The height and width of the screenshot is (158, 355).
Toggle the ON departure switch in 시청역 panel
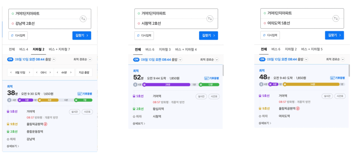(x=136, y=59)
